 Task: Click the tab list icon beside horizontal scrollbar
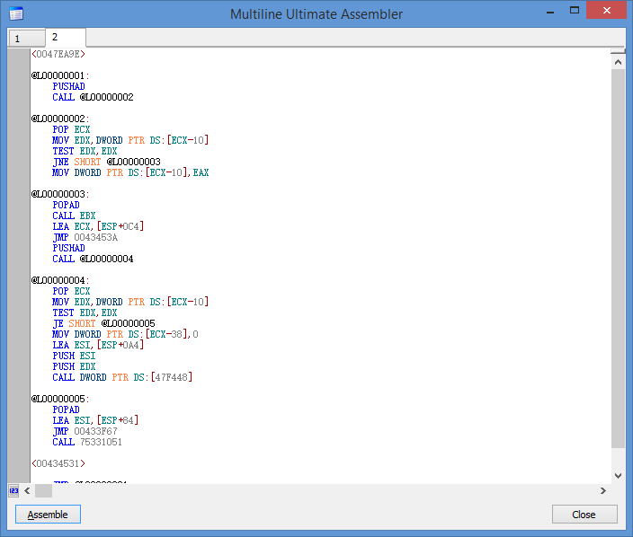tap(13, 490)
